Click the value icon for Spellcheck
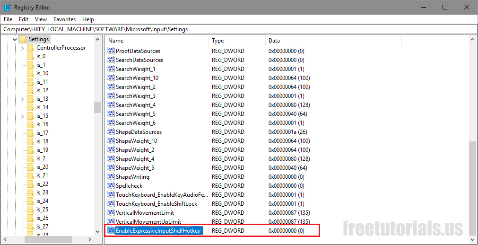 (111, 185)
